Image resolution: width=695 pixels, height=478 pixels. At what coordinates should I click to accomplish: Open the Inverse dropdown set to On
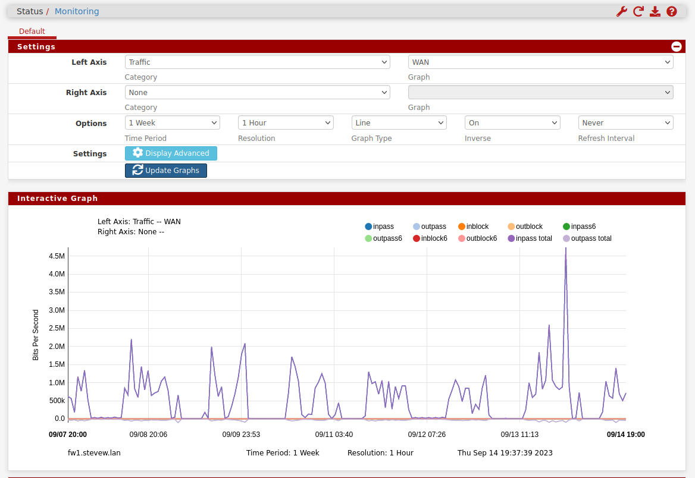click(x=512, y=122)
